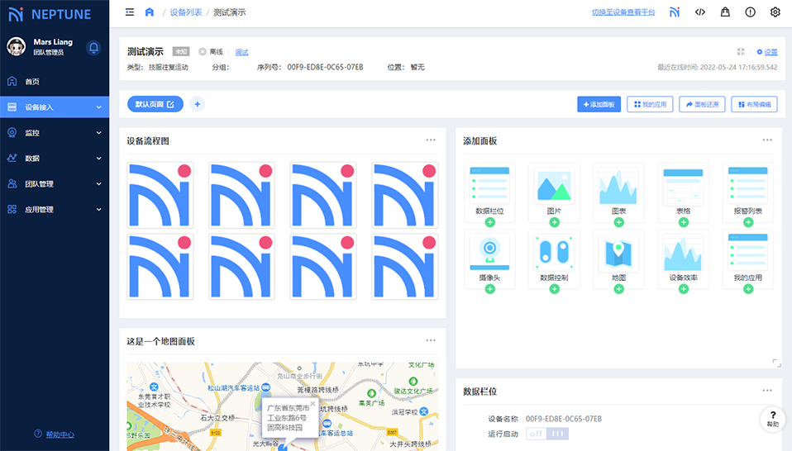
Task: Expand the 设备接入 sidebar menu
Action: 55,107
